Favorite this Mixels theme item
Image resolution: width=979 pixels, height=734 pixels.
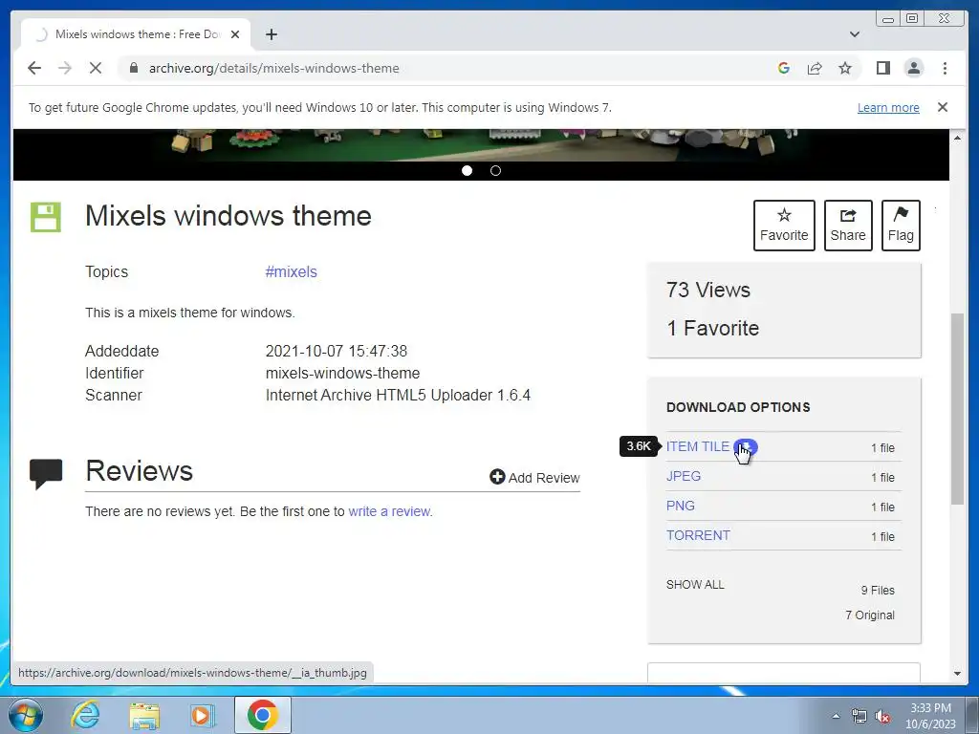(784, 226)
